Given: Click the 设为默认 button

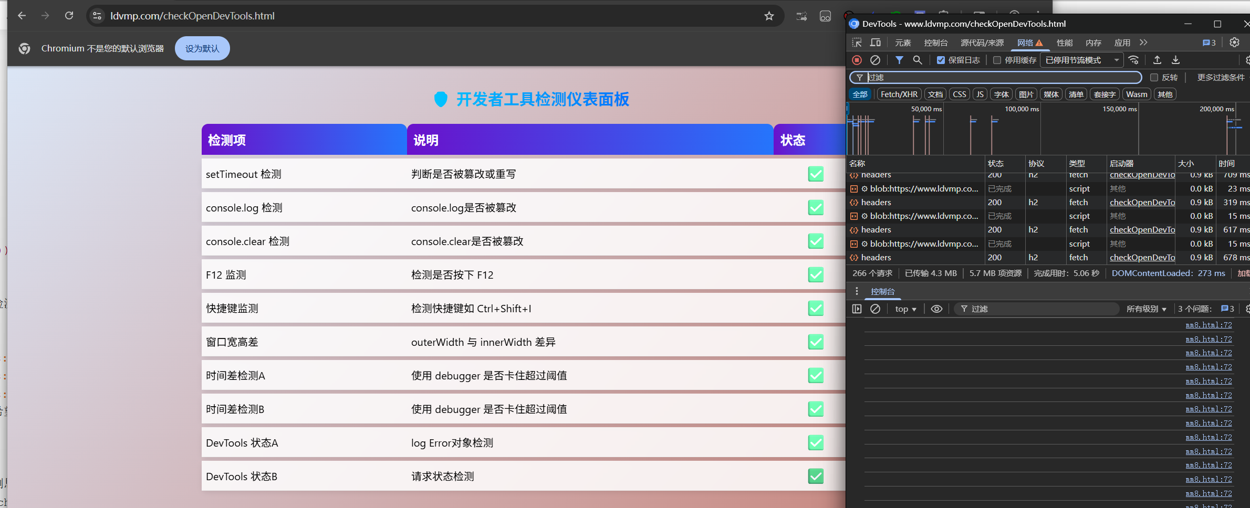Looking at the screenshot, I should click(202, 48).
